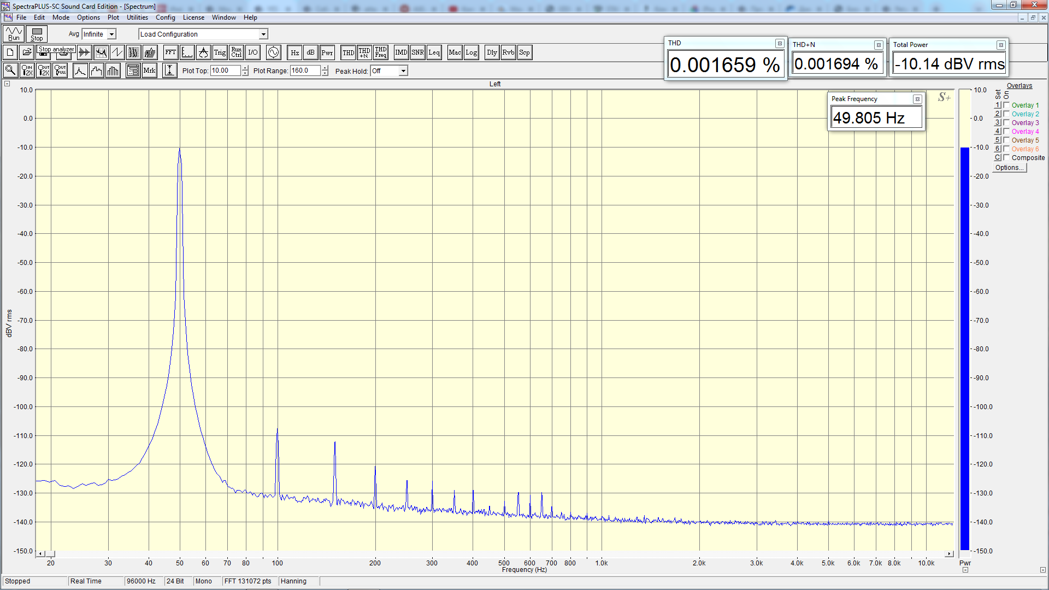Check the Composite overlay checkbox
This screenshot has width=1049, height=590.
click(1006, 157)
